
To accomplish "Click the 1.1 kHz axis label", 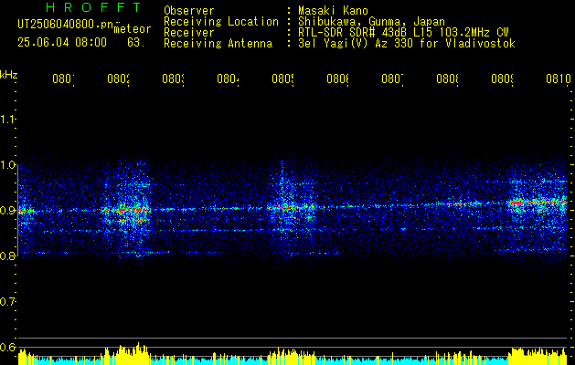I will click(8, 120).
